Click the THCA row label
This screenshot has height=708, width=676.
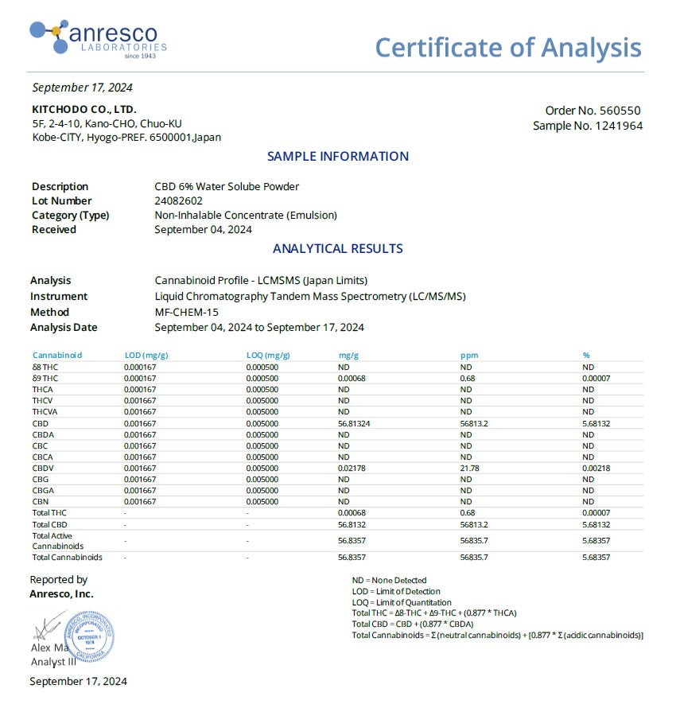pyautogui.click(x=42, y=390)
